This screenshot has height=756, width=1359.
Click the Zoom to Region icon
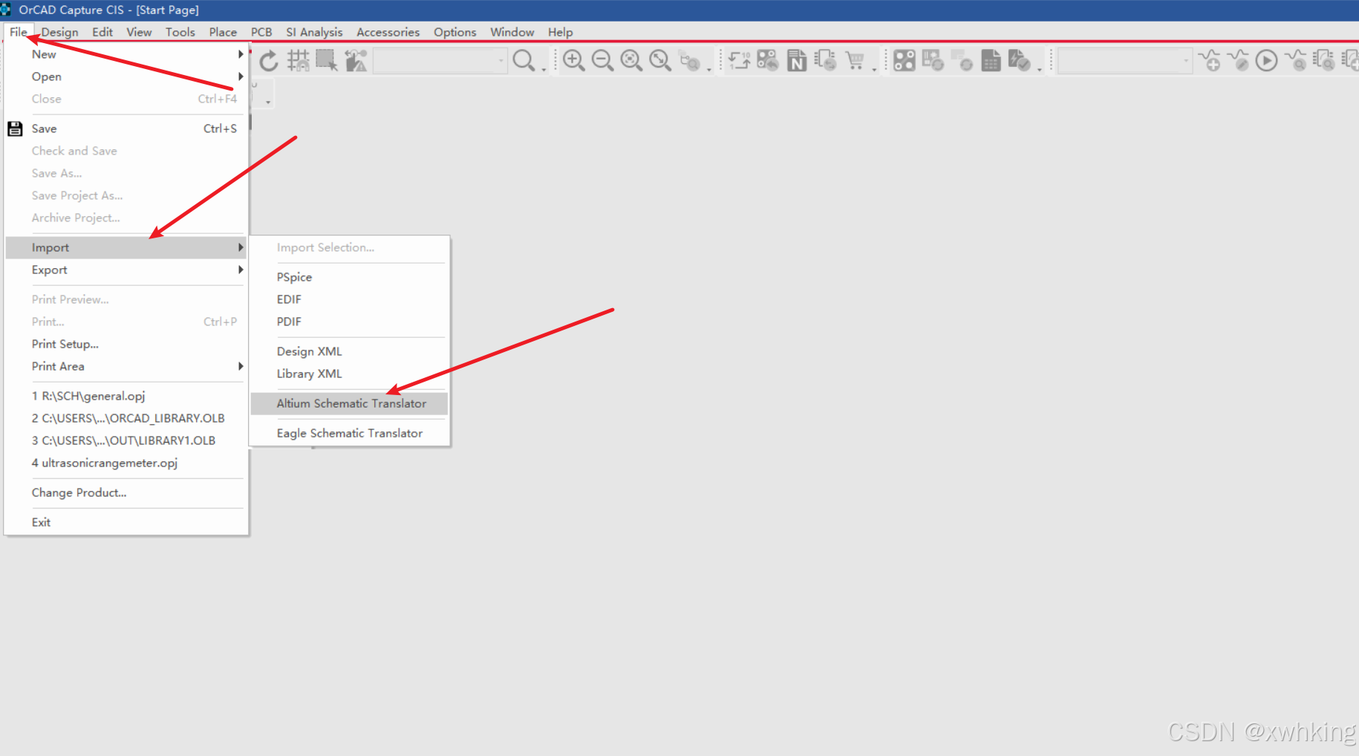coord(631,60)
